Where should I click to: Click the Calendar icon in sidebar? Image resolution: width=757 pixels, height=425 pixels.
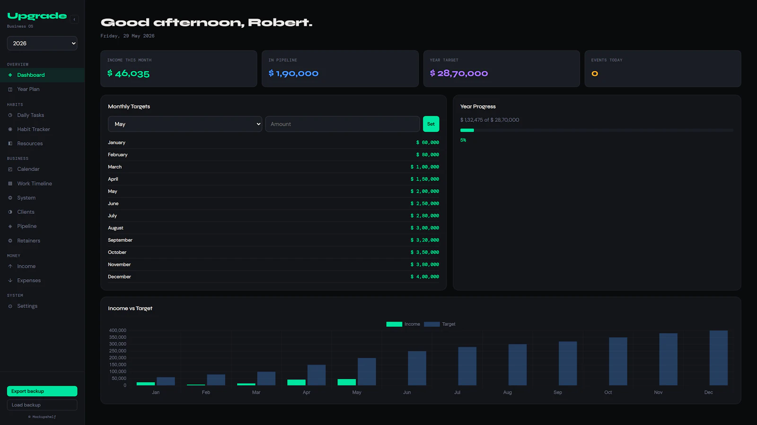10,169
